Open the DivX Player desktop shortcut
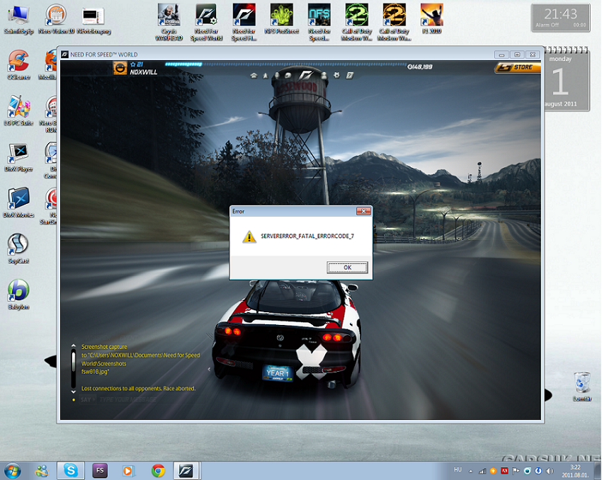 (x=19, y=157)
